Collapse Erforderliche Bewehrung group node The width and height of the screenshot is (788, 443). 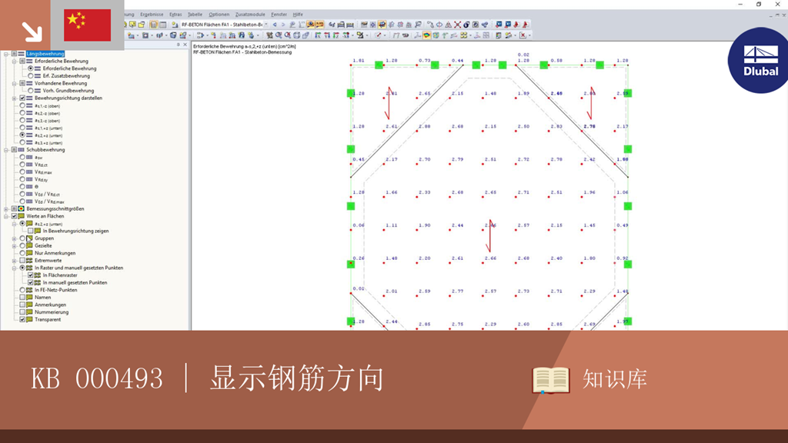14,62
